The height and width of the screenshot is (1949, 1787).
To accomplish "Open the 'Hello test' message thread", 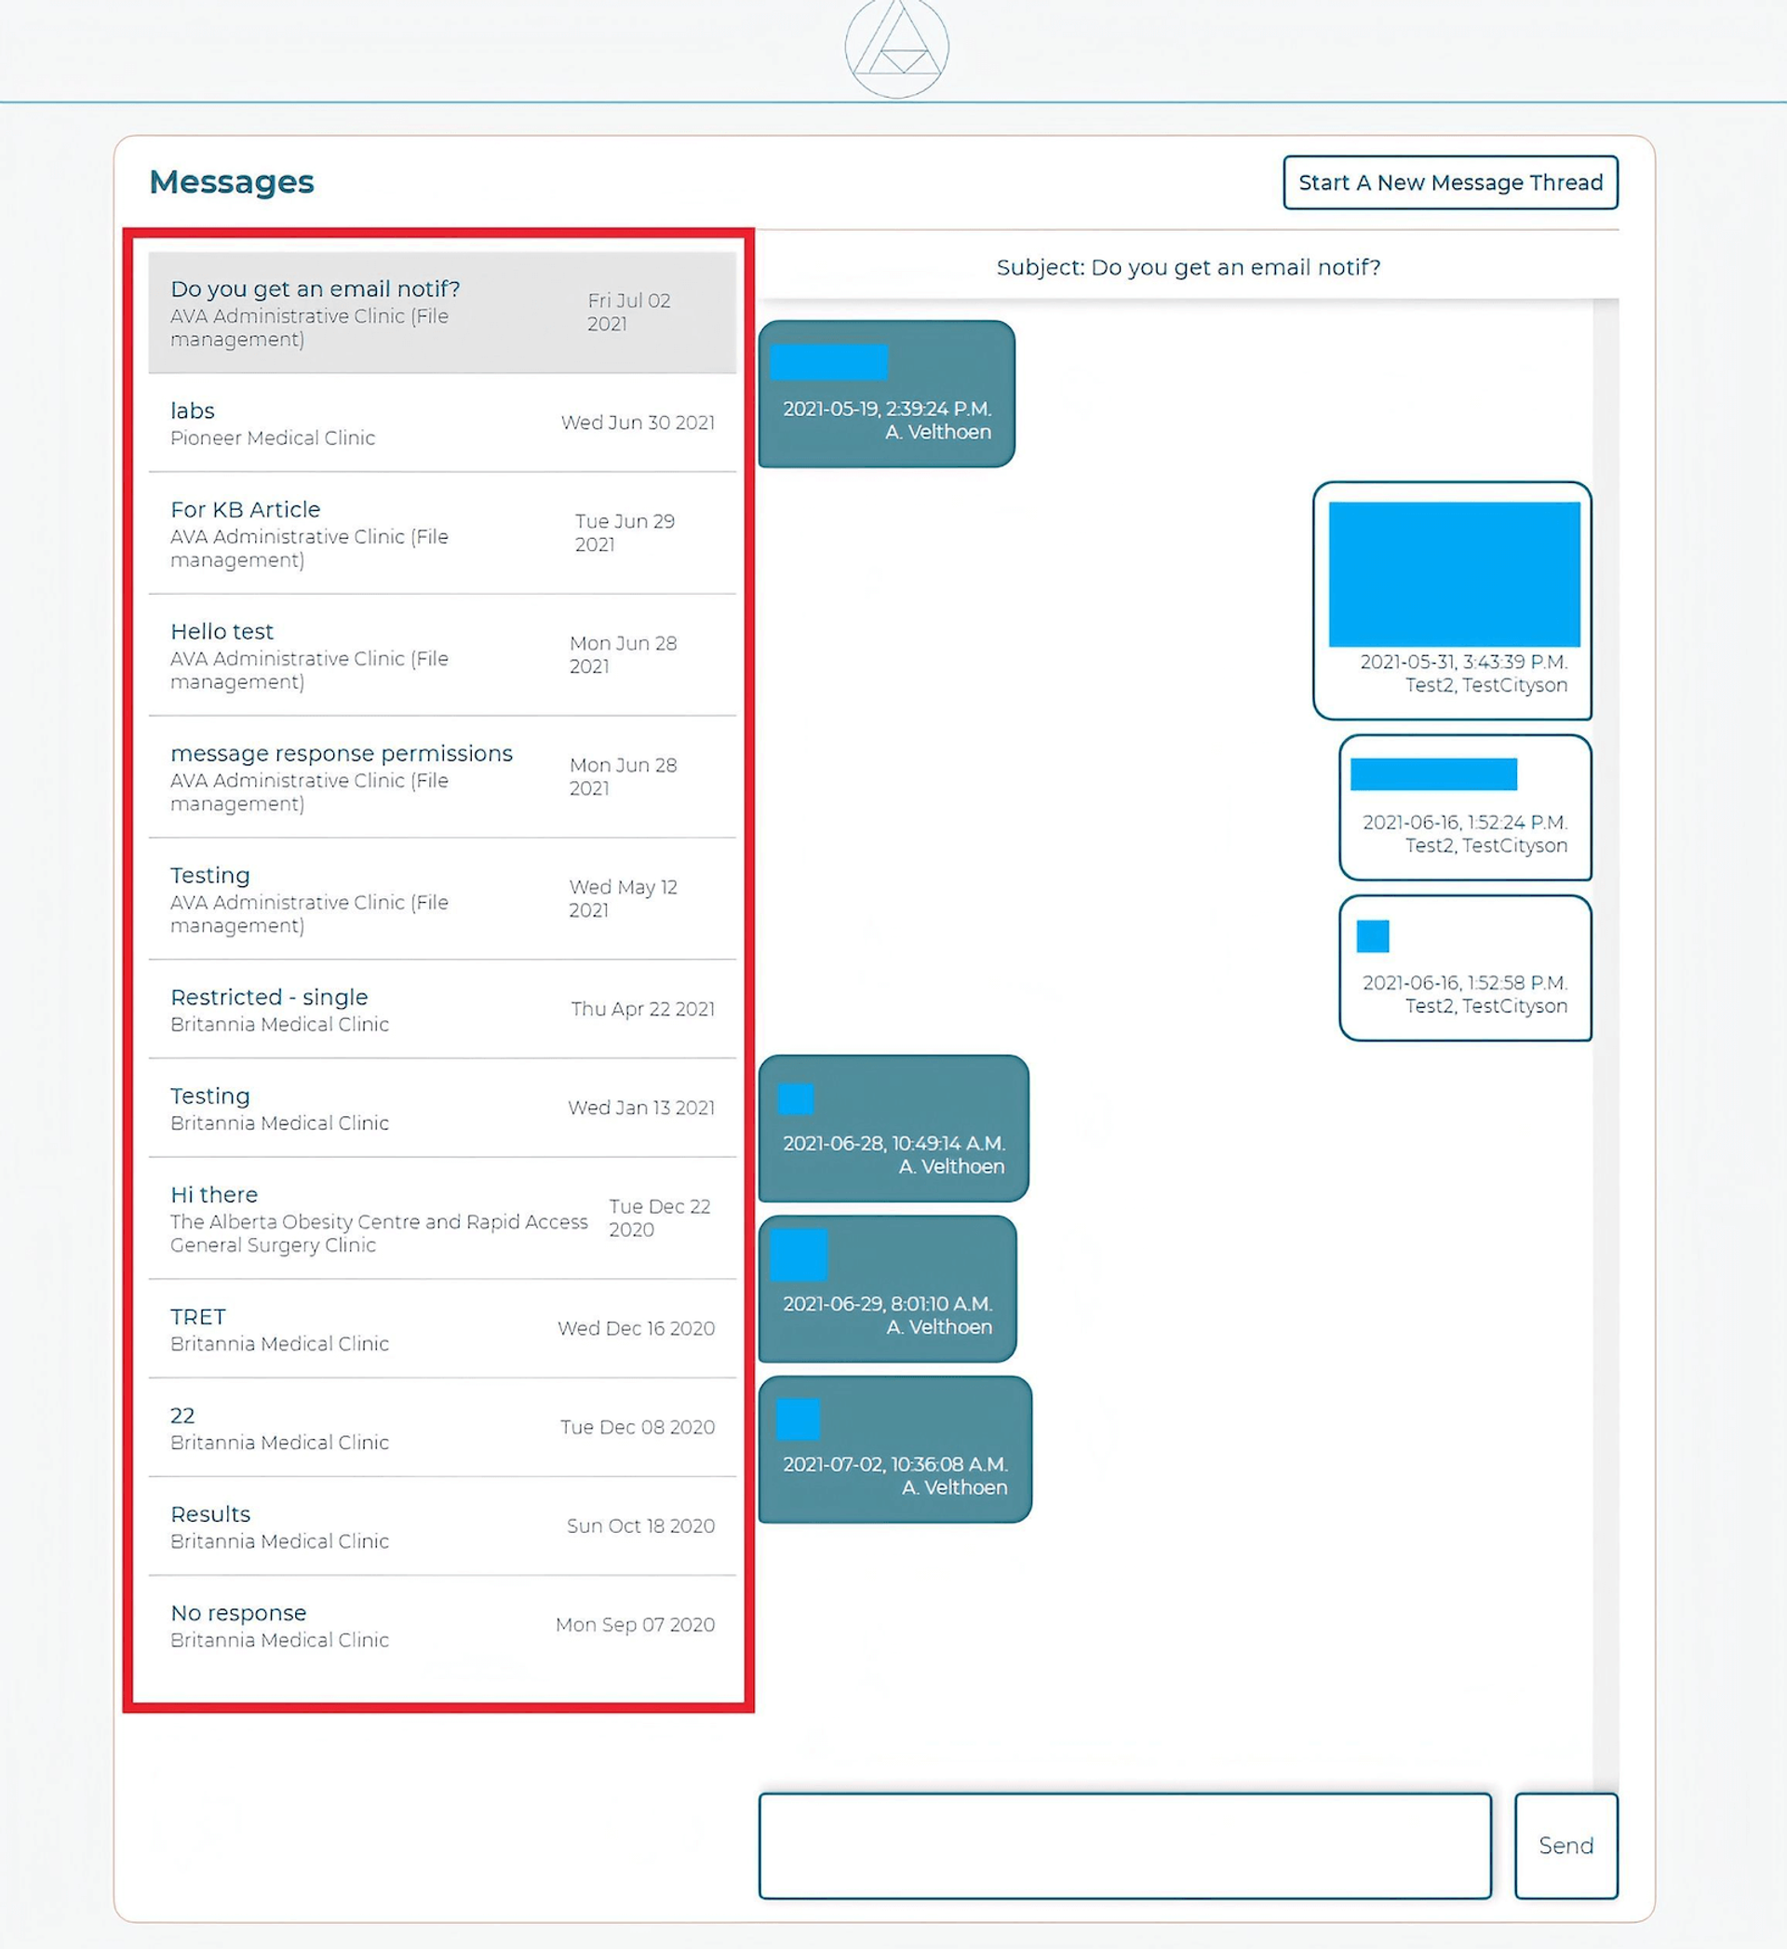I will click(x=442, y=655).
